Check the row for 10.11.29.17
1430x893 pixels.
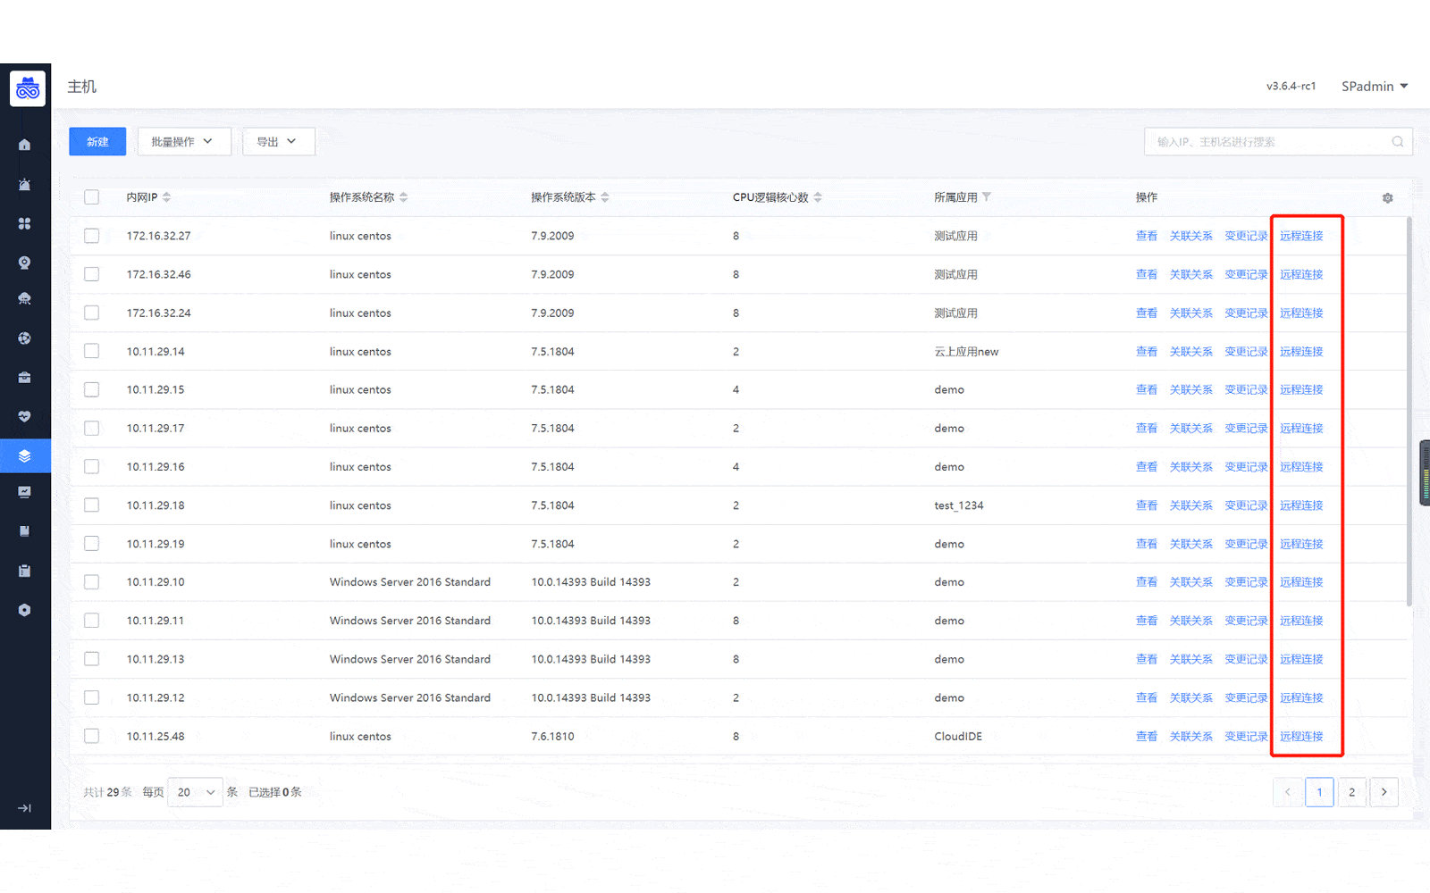point(92,429)
